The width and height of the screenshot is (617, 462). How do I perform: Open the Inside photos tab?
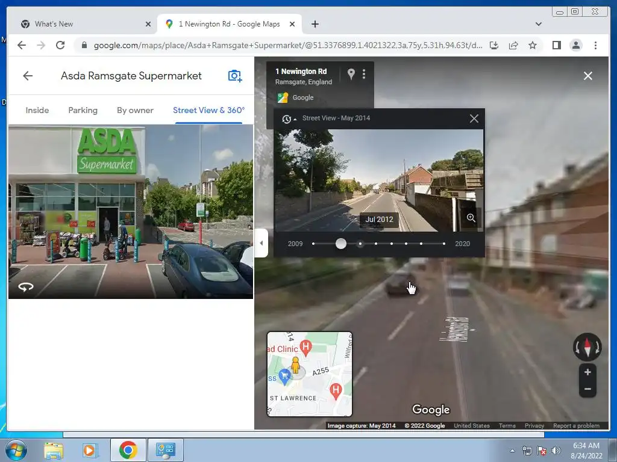point(37,111)
